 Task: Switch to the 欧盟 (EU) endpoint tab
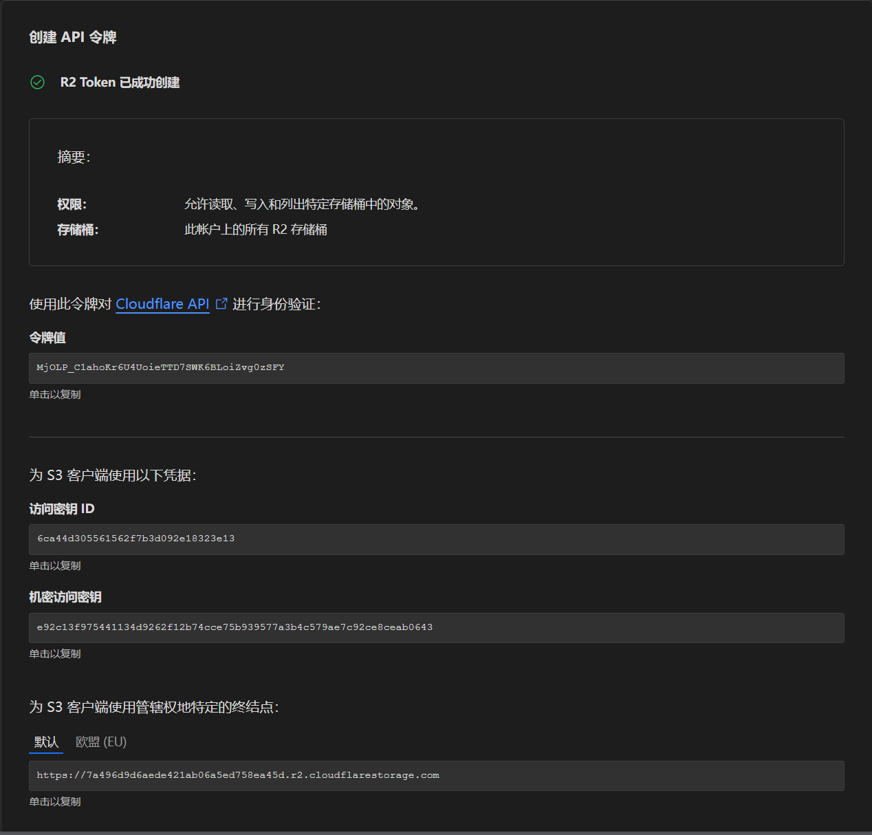(x=101, y=742)
